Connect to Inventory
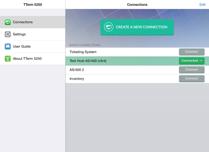Viewport: 209px width, 152px height. [x=192, y=78]
